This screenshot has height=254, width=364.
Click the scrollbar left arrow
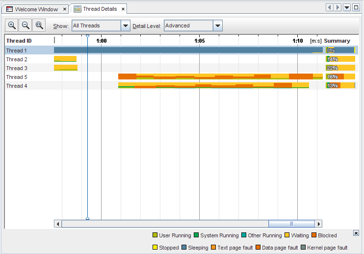point(58,224)
